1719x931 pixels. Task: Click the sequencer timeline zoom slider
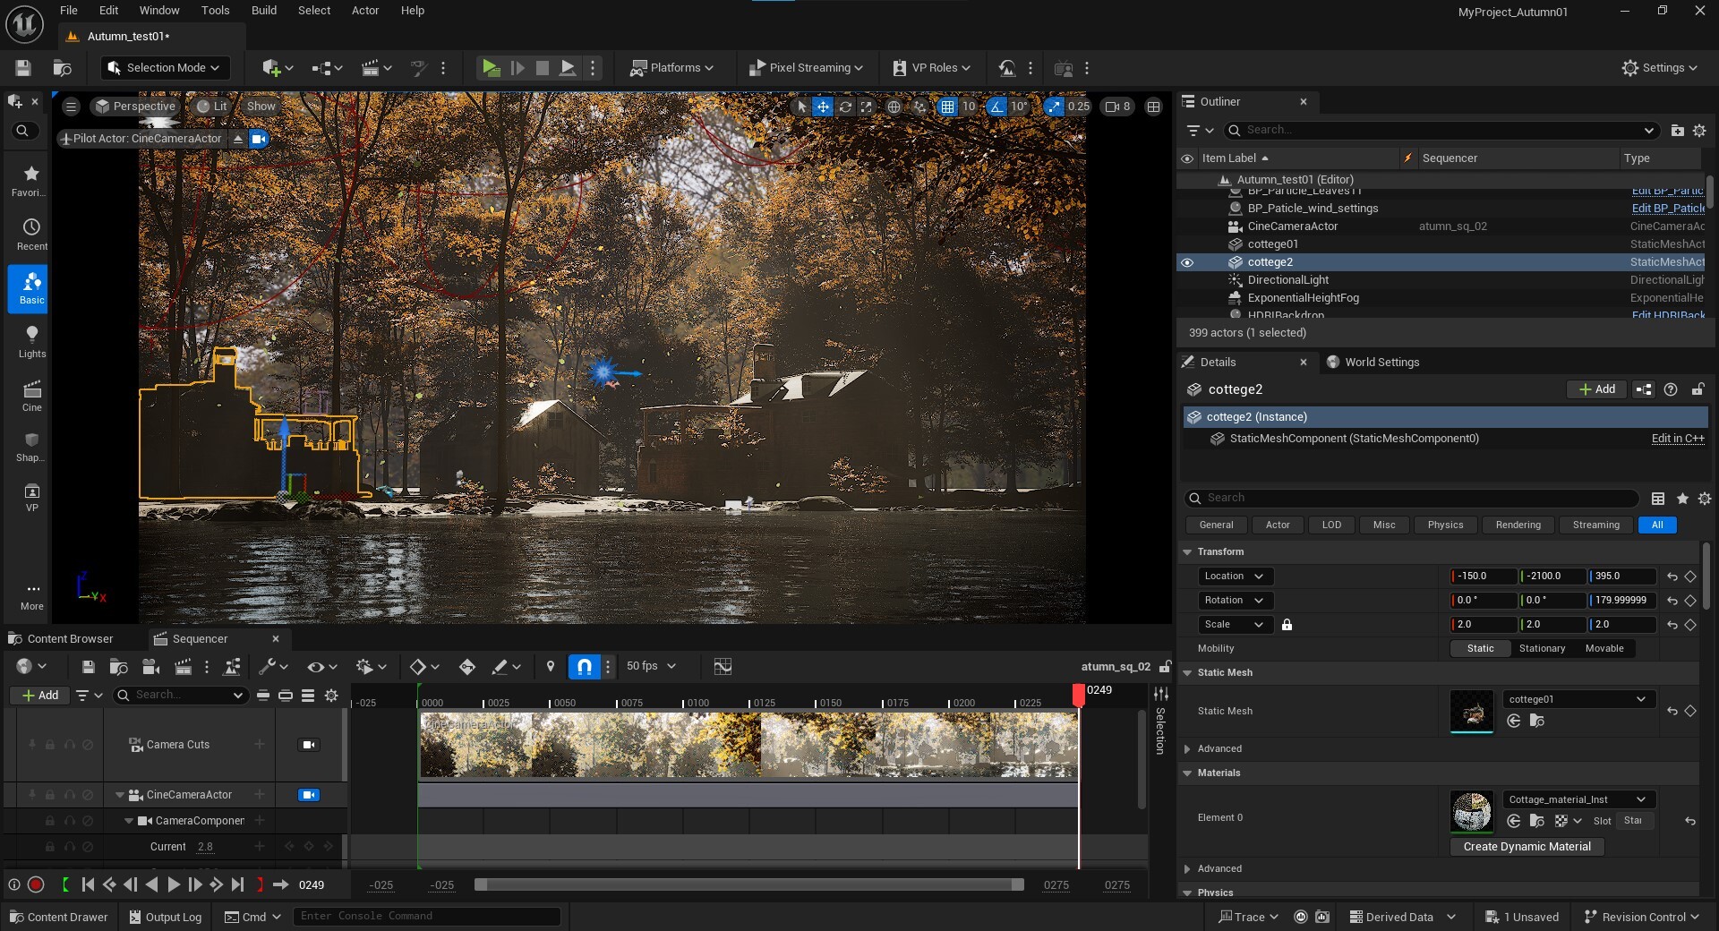pyautogui.click(x=750, y=884)
